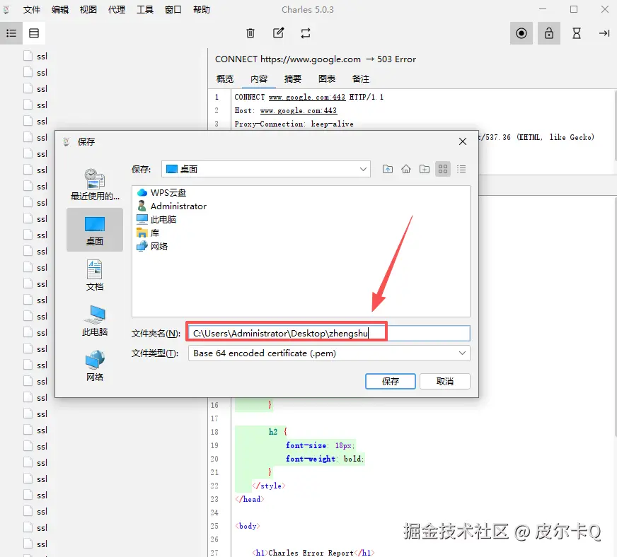This screenshot has height=557, width=617.
Task: Open the 工具 menu
Action: click(x=145, y=9)
